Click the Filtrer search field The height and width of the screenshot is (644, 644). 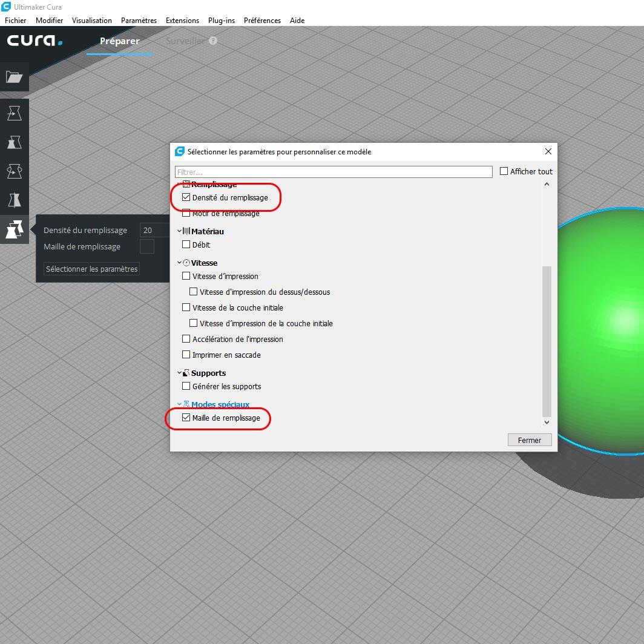pyautogui.click(x=333, y=172)
